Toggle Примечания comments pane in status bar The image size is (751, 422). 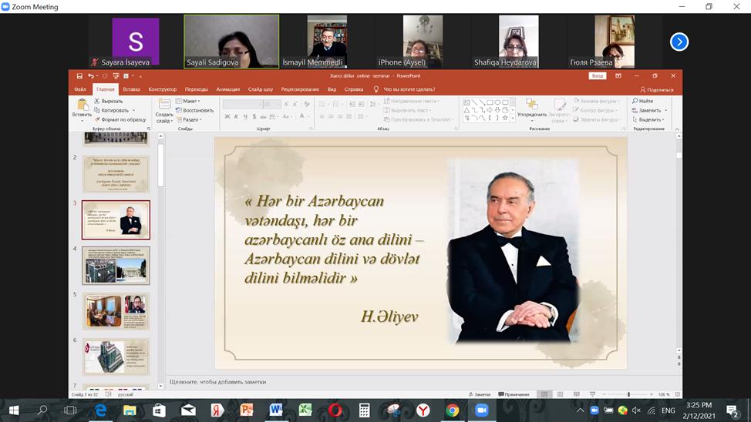[514, 394]
